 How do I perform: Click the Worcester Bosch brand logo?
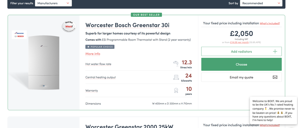coord(19,35)
